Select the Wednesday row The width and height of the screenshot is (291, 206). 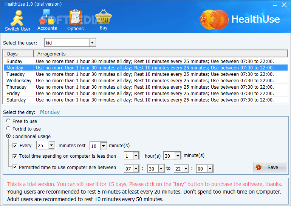tap(145, 81)
